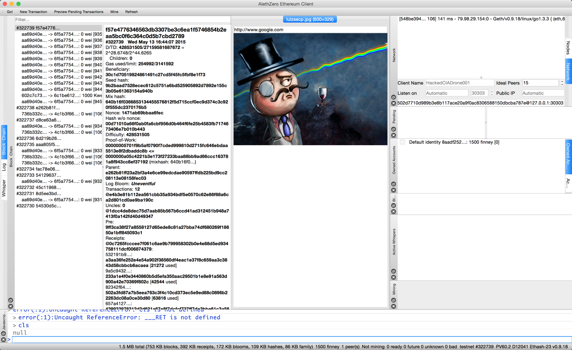
Task: Open the Log side tab
Action: click(4, 167)
